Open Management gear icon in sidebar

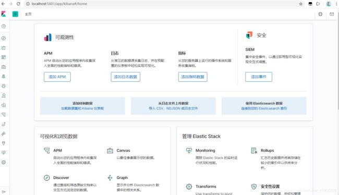4,162
